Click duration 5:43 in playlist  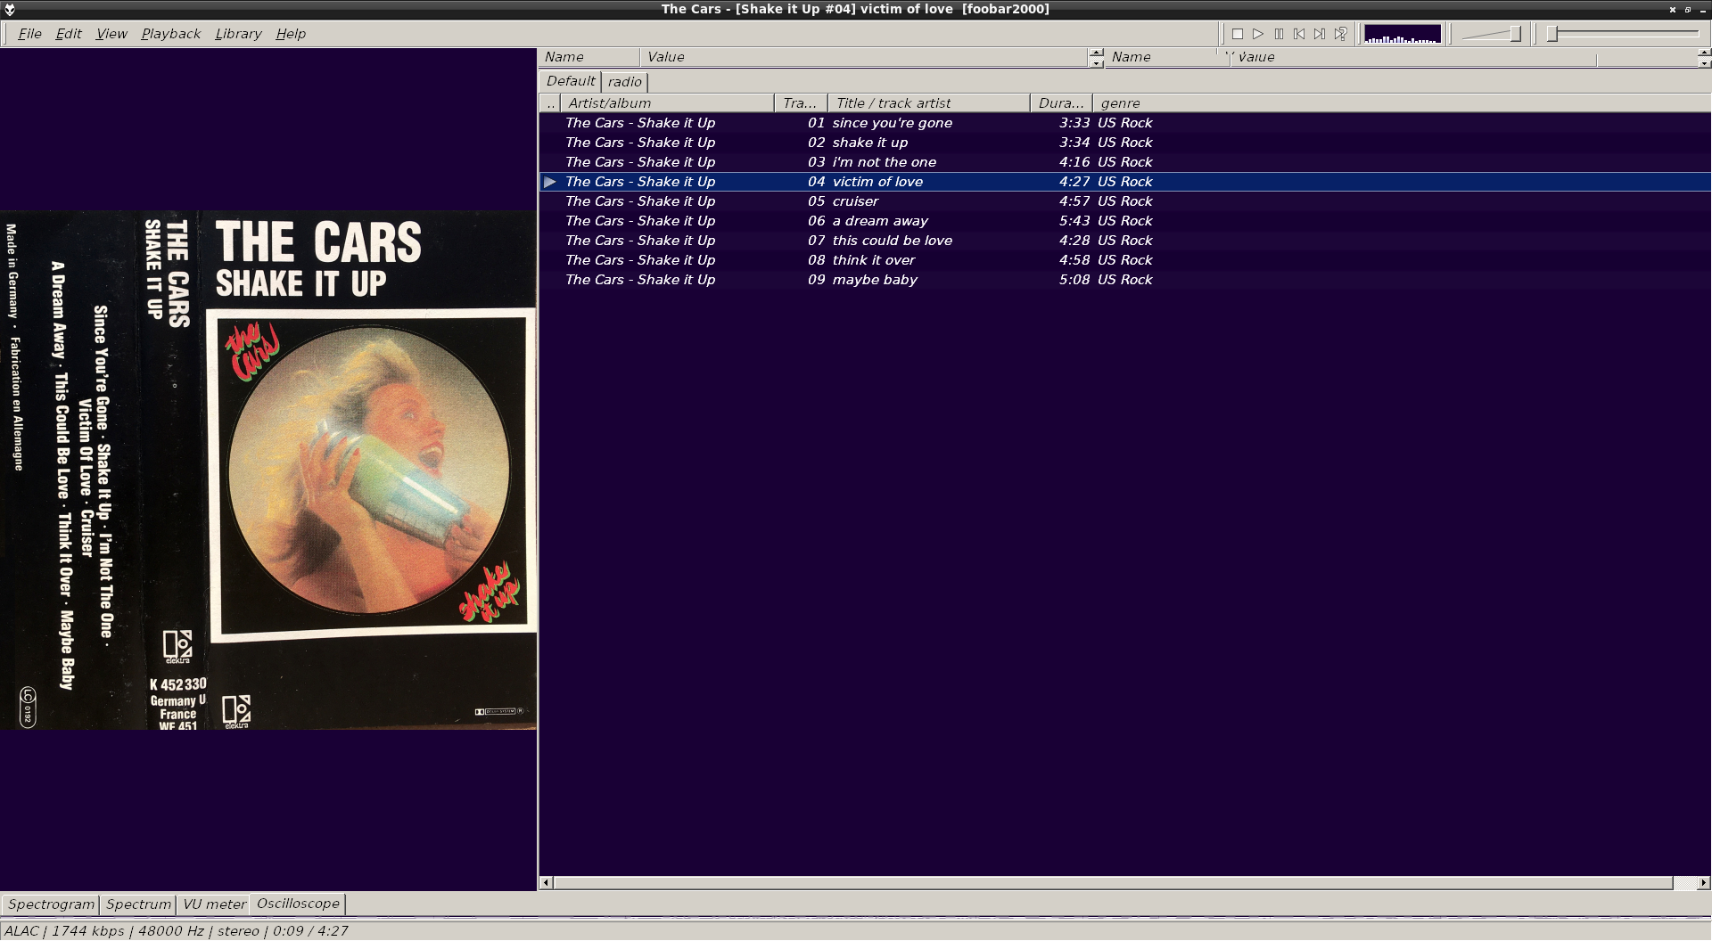[1074, 221]
